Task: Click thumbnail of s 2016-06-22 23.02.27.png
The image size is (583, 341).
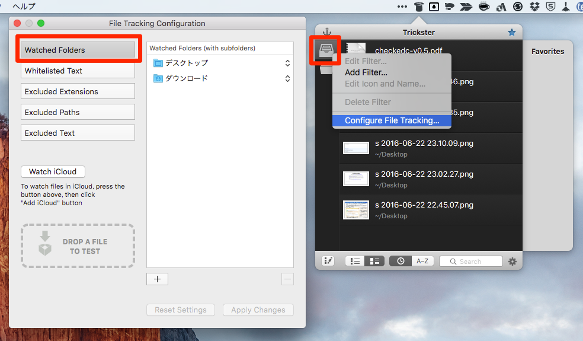Action: (356, 179)
